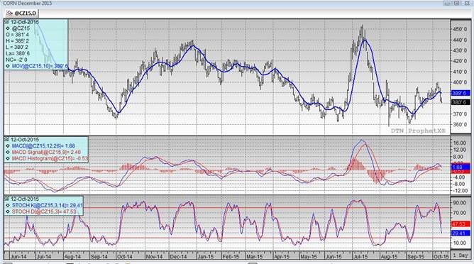Select the MOV[@CZ15,10] legend entry
Image resolution: width=474 pixels, height=264 pixels.
[40, 66]
